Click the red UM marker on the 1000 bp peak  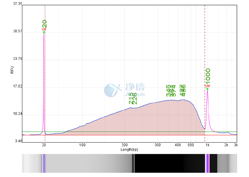pos(207,86)
